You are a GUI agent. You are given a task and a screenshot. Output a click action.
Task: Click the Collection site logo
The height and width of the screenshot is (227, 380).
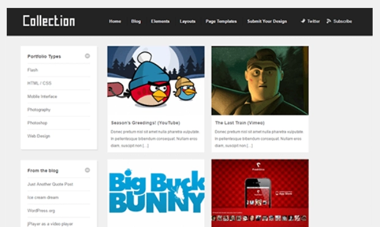point(49,21)
